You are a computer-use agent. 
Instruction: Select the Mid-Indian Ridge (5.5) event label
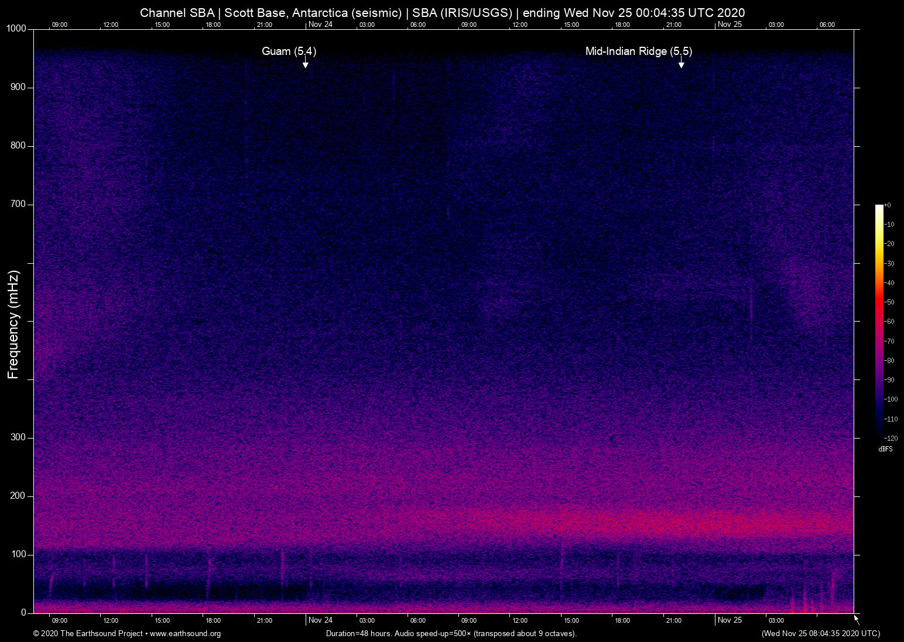click(638, 51)
